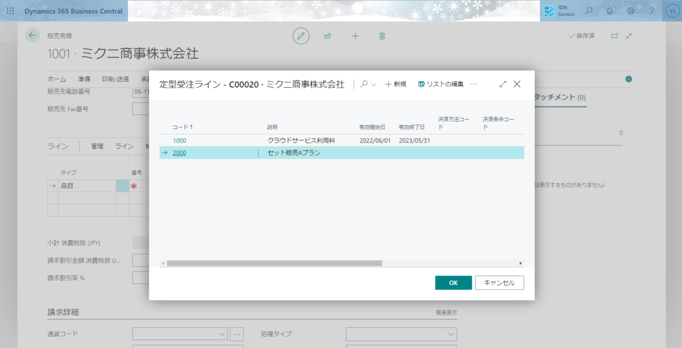This screenshot has width=682, height=348.
Task: Click the collapse page arrows icon
Action: pyautogui.click(x=629, y=36)
